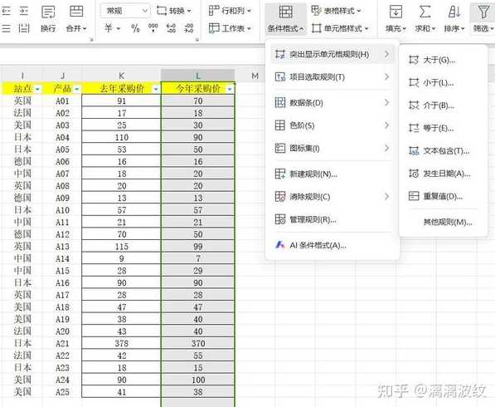
Task: Choose 小于(L)... rule in submenu
Action: click(x=443, y=82)
